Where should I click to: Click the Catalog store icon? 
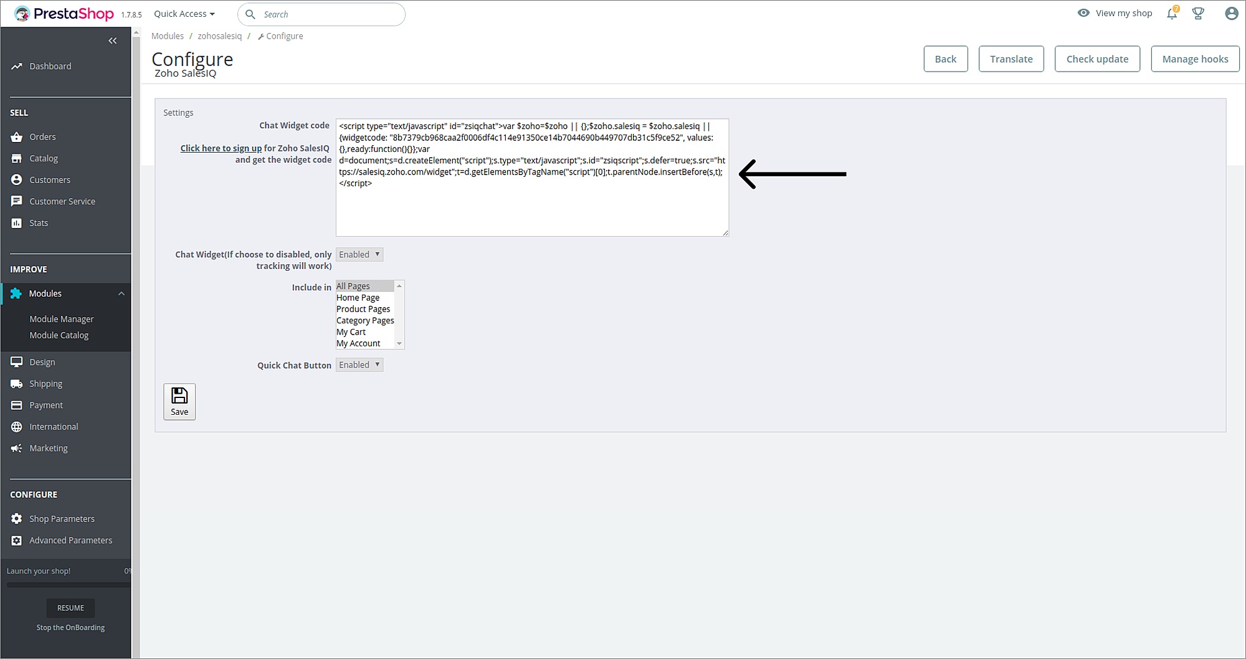[x=17, y=158]
